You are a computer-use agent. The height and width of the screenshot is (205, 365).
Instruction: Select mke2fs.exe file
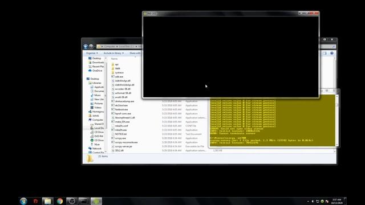tap(121, 130)
